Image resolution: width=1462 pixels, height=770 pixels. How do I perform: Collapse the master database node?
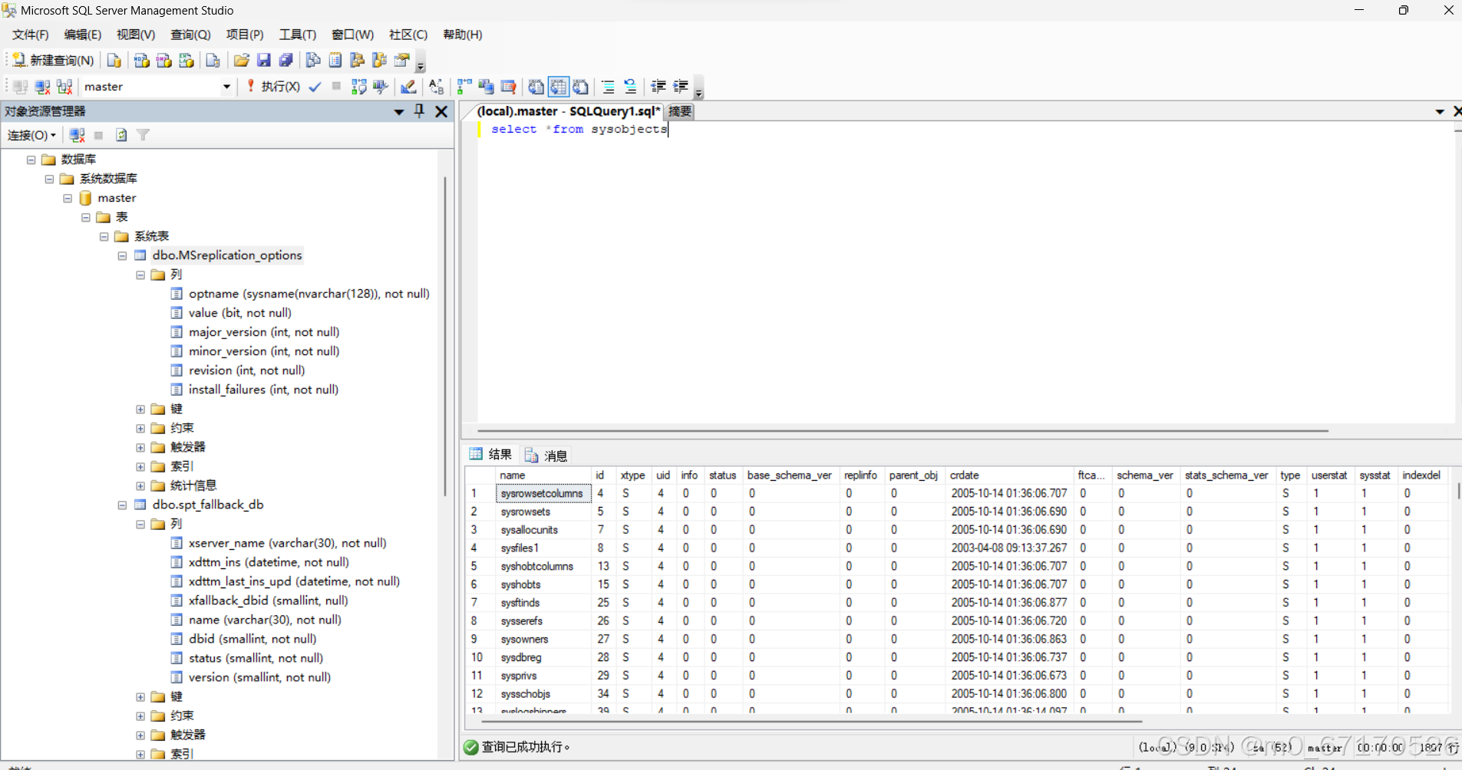click(68, 198)
